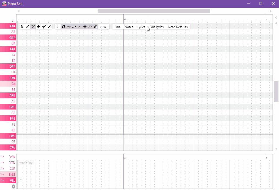Play the D#3 piano key
Image resolution: width=279 pixels, height=190 pixels.
(8, 136)
